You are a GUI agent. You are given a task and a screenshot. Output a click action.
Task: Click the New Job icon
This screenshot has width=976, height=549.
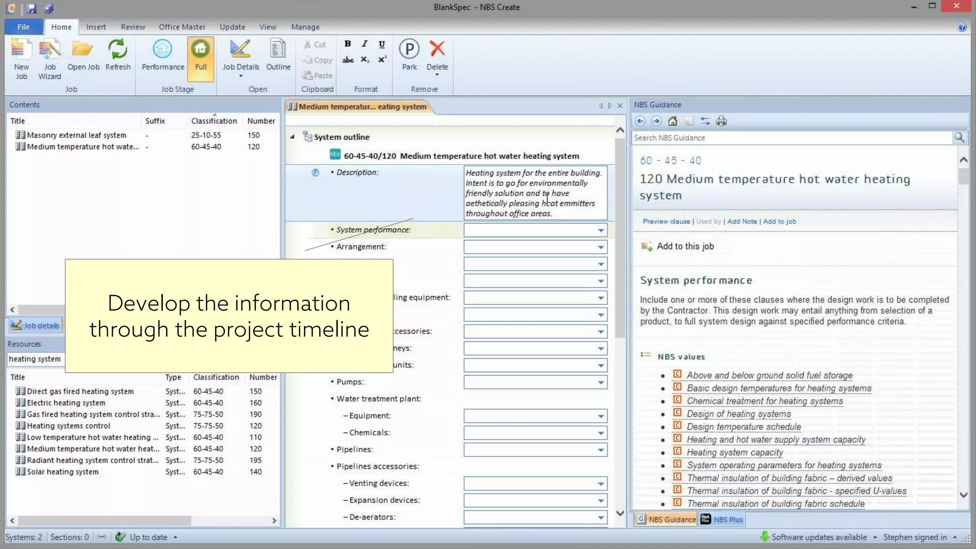coord(21,49)
